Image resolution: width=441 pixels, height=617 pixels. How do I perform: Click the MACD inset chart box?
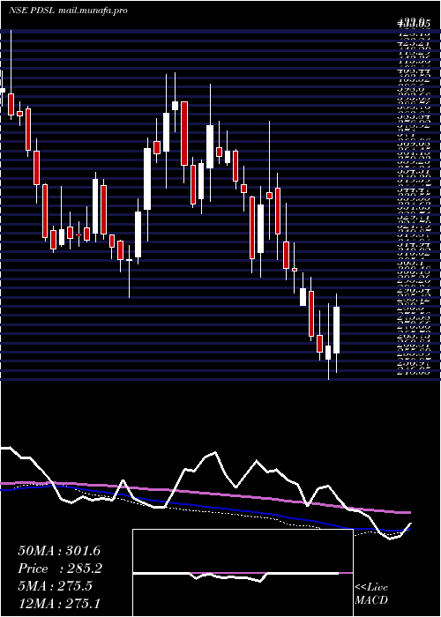243,573
